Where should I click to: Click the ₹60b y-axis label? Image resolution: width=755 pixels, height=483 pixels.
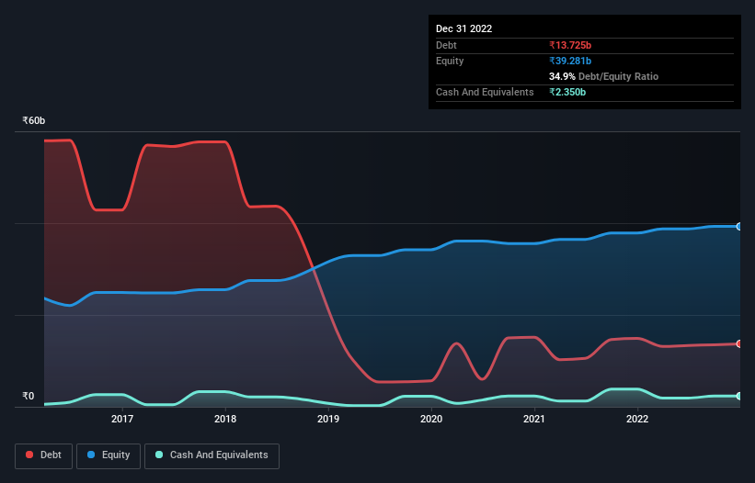(x=34, y=120)
